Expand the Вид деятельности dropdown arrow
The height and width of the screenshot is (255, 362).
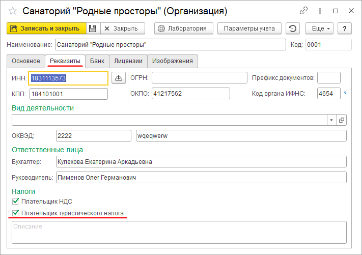(331, 120)
